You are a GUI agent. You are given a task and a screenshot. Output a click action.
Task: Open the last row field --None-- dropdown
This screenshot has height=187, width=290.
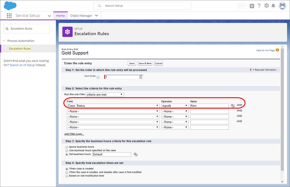tap(113, 127)
